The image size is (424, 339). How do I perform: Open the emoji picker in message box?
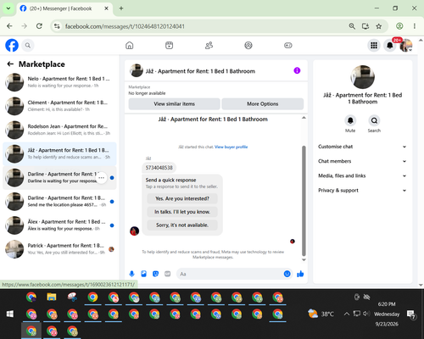(287, 274)
